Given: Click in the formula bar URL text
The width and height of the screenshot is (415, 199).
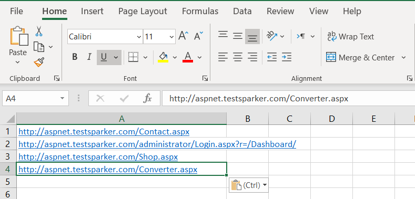Looking at the screenshot, I should pos(259,99).
